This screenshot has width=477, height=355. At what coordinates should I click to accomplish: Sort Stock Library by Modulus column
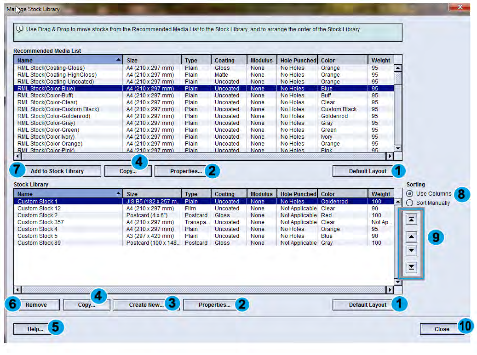(262, 194)
